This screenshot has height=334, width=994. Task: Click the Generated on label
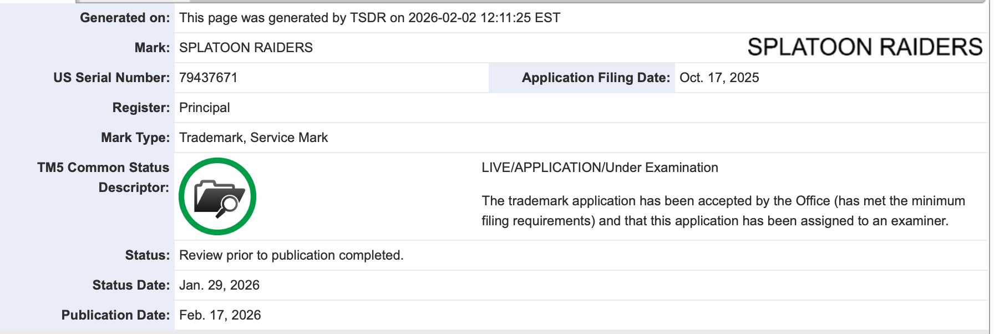(x=125, y=18)
